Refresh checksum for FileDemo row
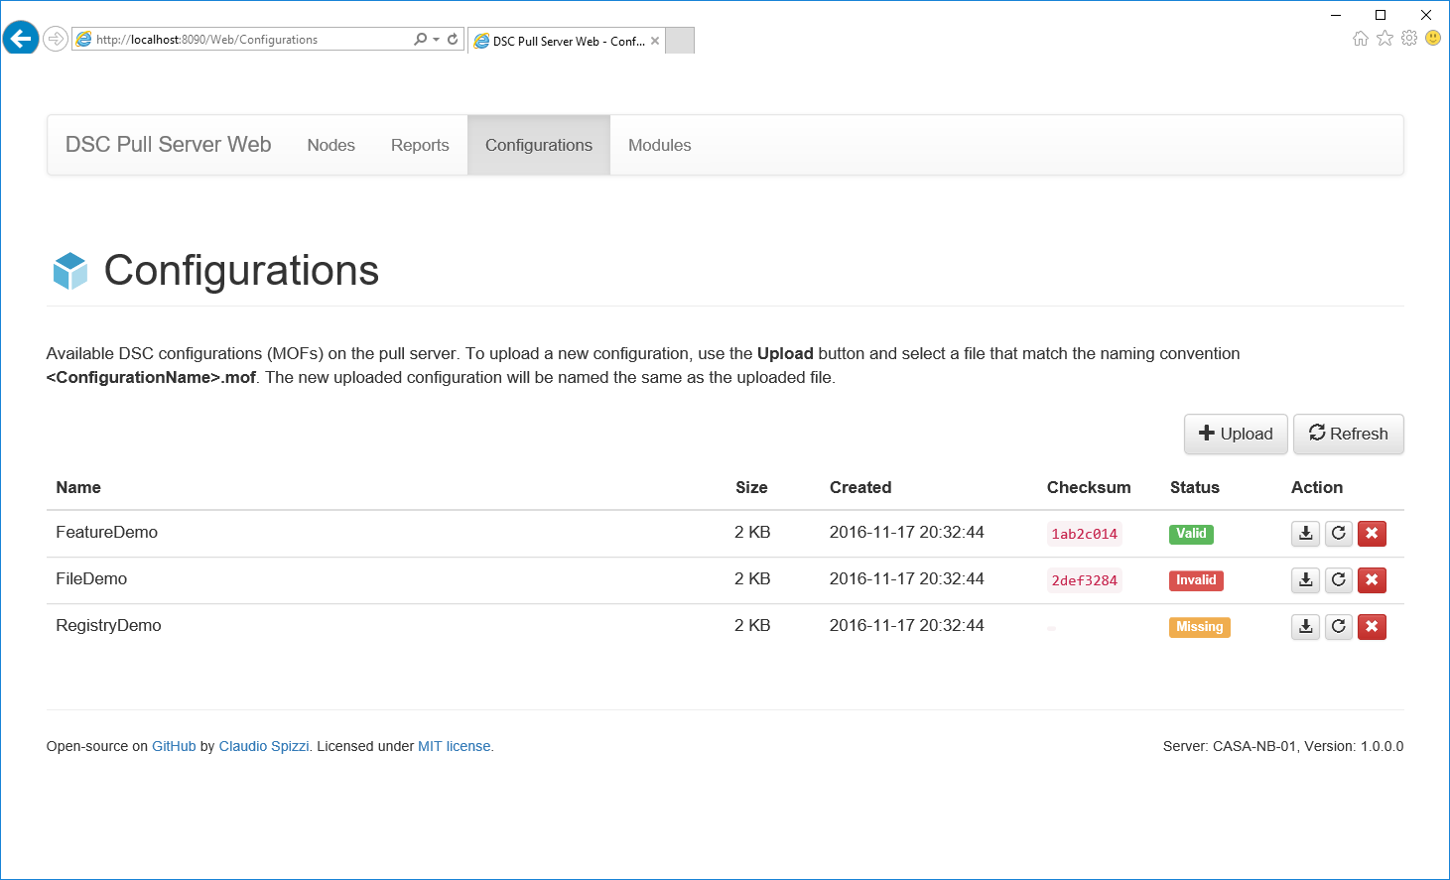1450x880 pixels. click(1339, 580)
